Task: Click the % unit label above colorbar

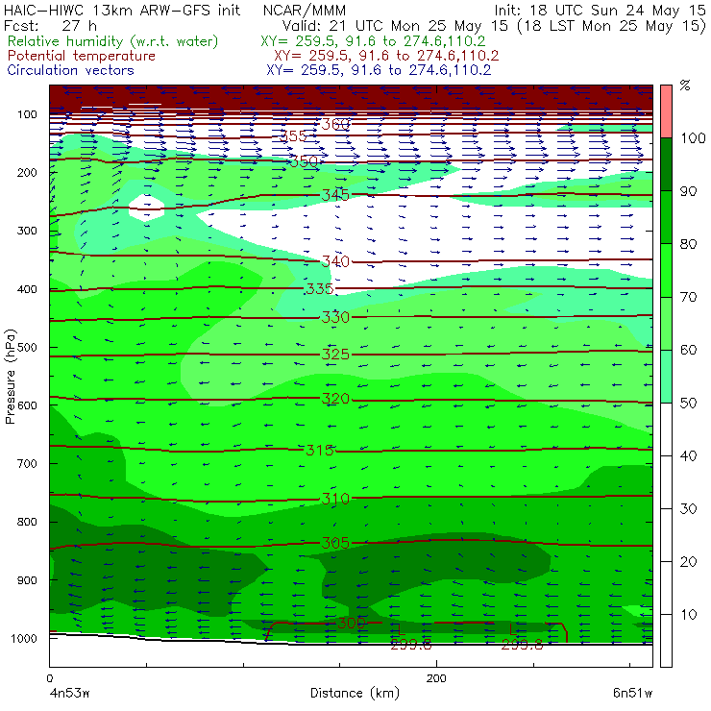Action: click(x=685, y=86)
